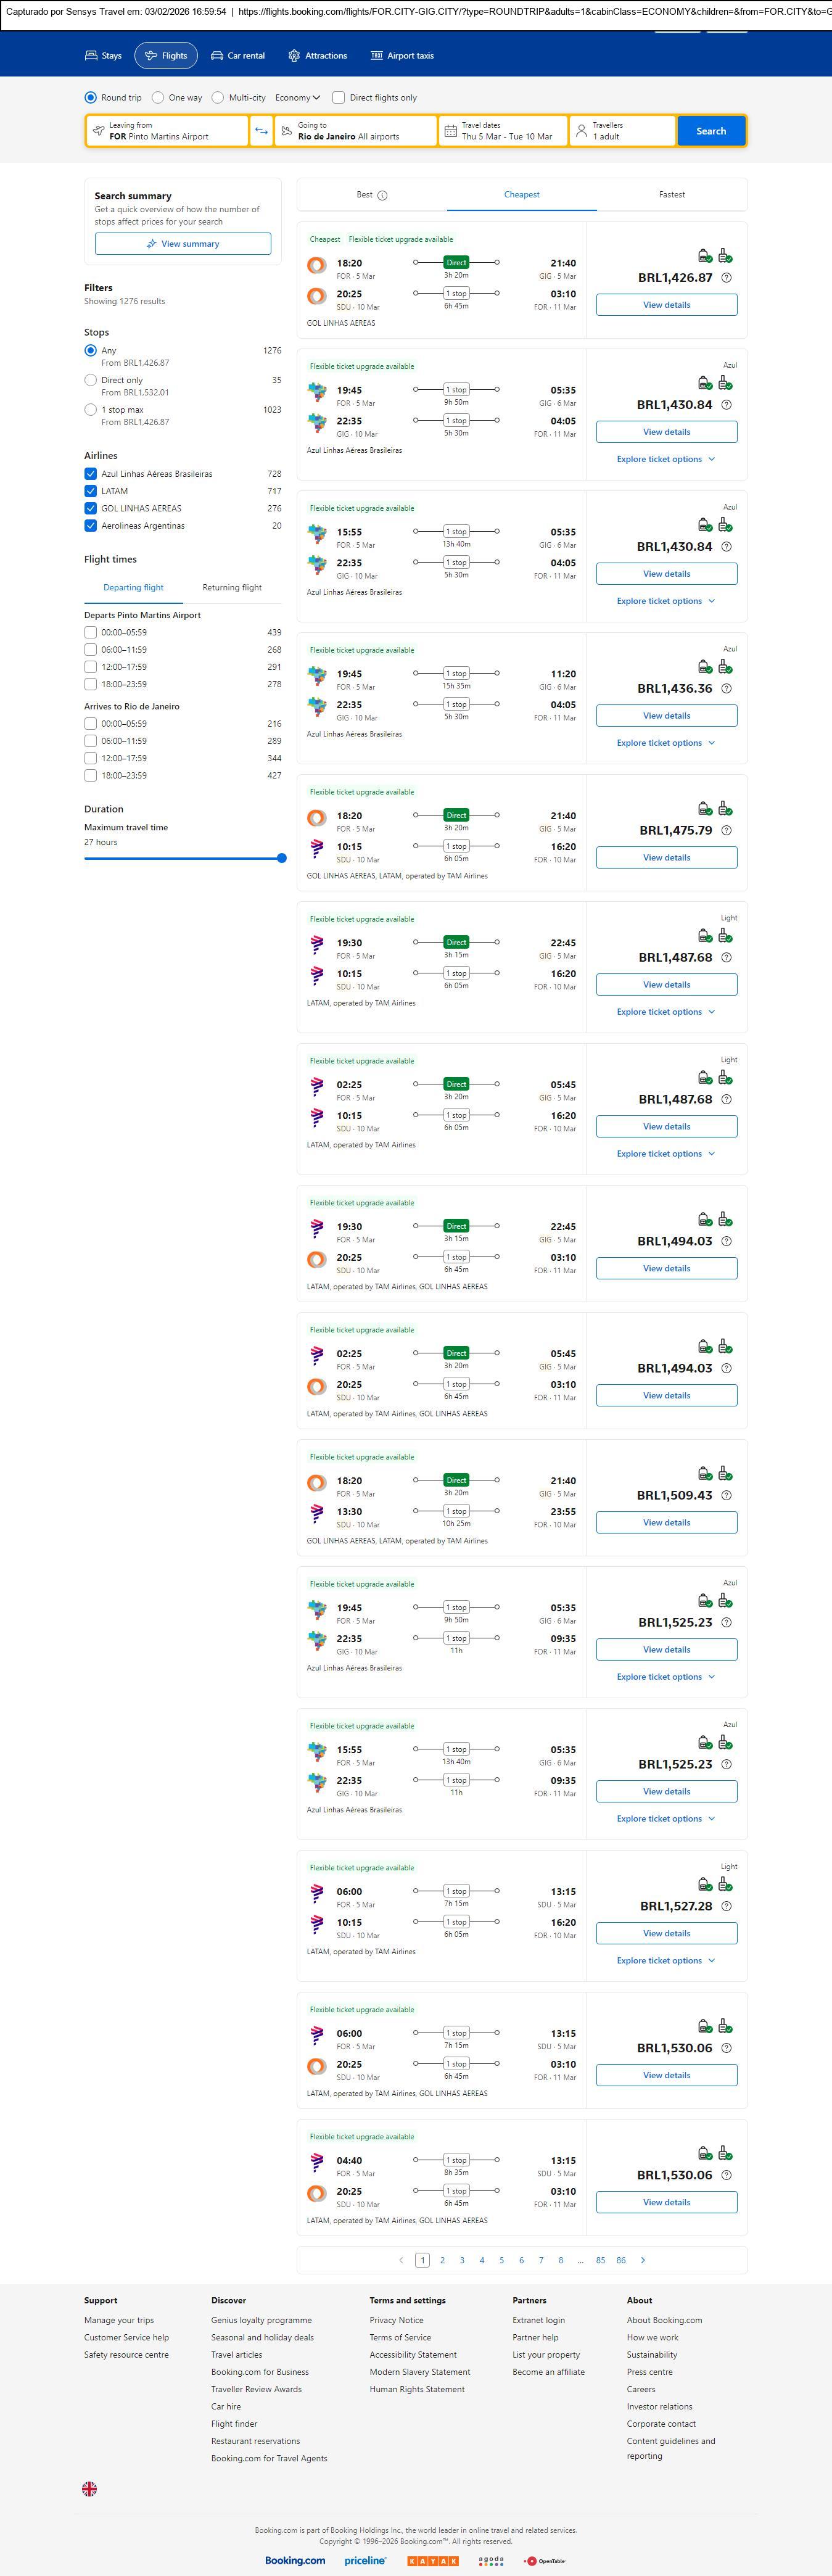Image resolution: width=832 pixels, height=2576 pixels.
Task: Select the One way radio button
Action: pyautogui.click(x=160, y=98)
